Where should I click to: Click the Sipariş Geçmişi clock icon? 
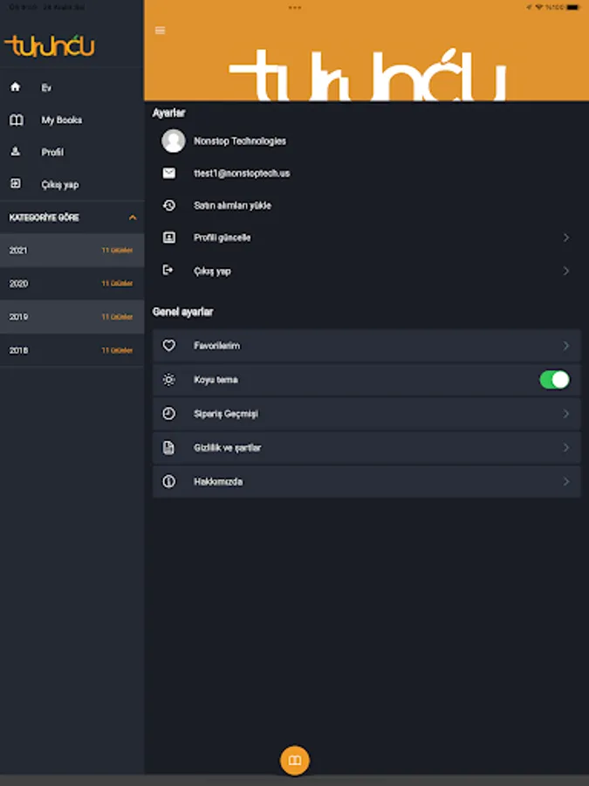point(169,414)
